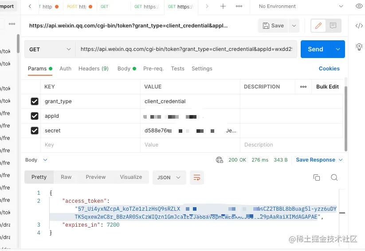Copy response body with copy icon
The height and width of the screenshot is (251, 365).
point(317,178)
